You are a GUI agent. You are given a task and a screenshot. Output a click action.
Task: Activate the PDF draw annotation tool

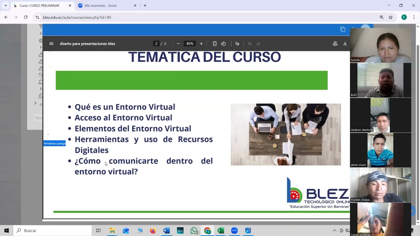click(237, 44)
